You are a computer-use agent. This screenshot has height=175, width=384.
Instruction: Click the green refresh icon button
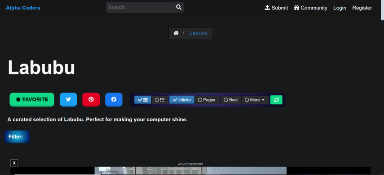pyautogui.click(x=276, y=100)
